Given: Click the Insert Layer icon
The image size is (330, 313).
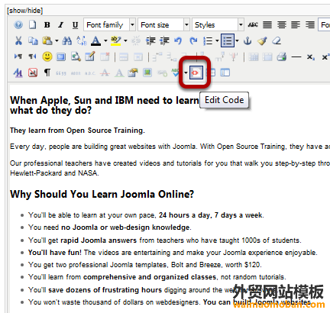Looking at the screenshot, I should (61, 57).
